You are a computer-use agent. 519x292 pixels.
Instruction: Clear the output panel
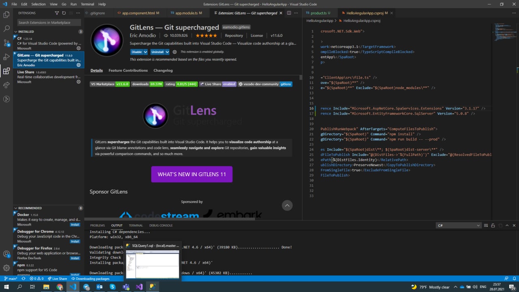[486, 225]
